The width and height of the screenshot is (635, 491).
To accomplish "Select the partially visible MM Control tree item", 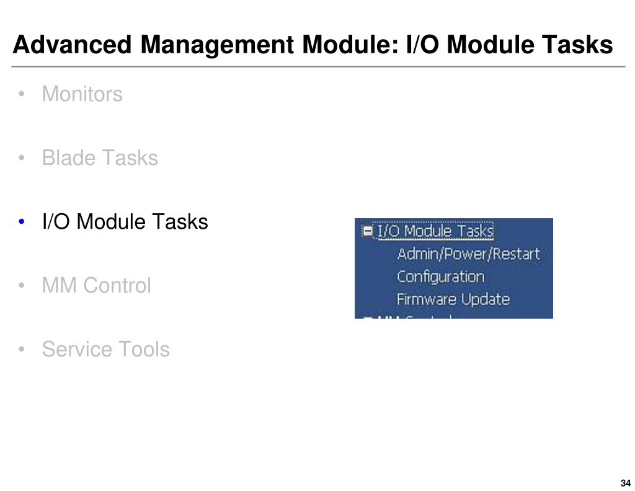I will click(415, 316).
